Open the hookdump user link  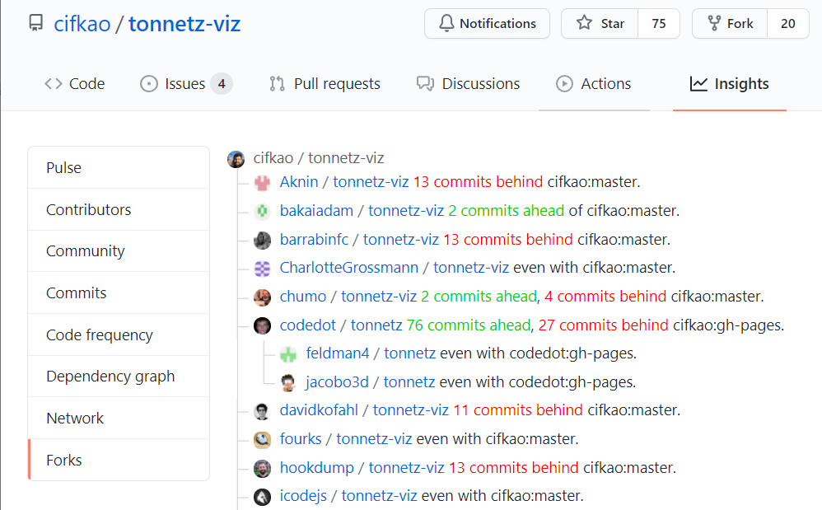coord(316,467)
